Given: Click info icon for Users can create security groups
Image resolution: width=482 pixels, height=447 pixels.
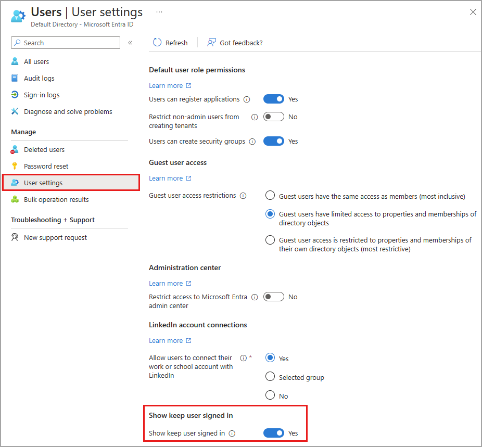Looking at the screenshot, I should click(252, 142).
